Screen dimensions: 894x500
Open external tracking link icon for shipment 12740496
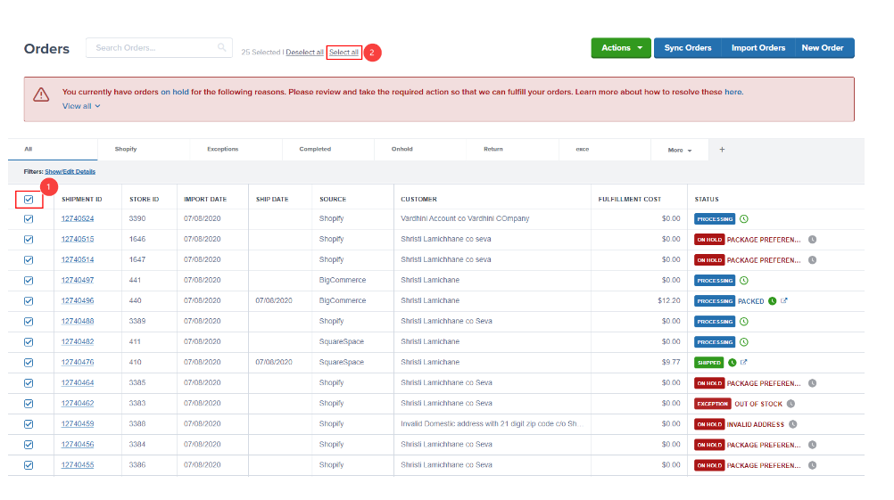pyautogui.click(x=784, y=300)
